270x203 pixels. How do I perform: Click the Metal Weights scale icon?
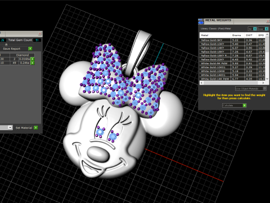click(201, 21)
